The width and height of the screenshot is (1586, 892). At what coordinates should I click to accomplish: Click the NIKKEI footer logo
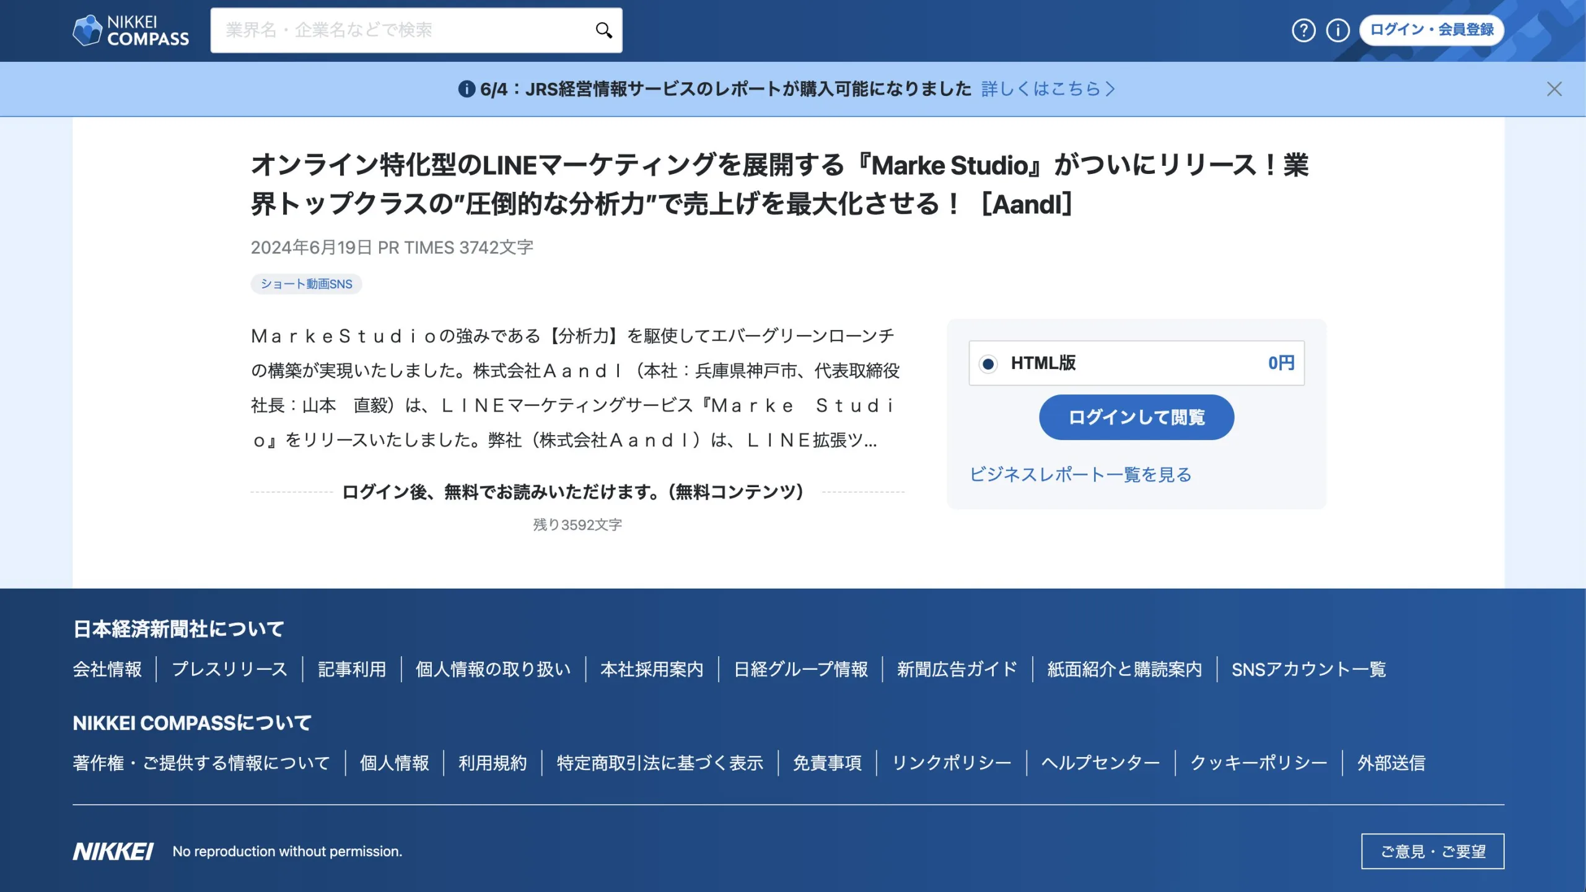tap(113, 851)
